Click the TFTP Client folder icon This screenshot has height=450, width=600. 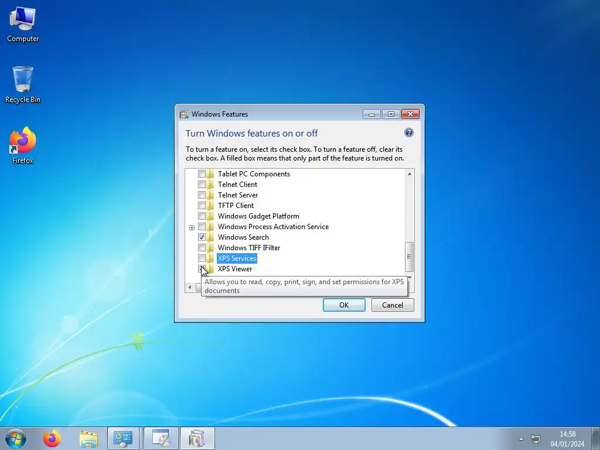[210, 206]
